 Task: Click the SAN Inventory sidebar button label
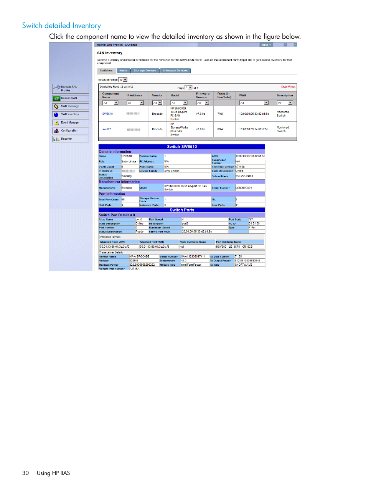[x=70, y=114]
